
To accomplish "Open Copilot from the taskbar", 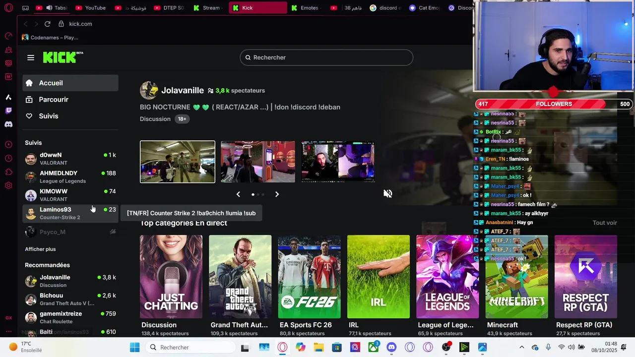I will (x=300, y=347).
